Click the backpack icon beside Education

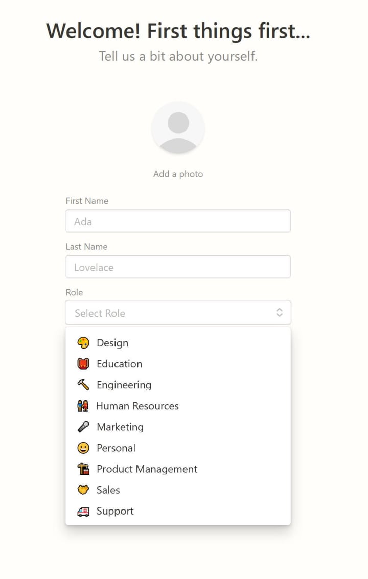pos(83,364)
